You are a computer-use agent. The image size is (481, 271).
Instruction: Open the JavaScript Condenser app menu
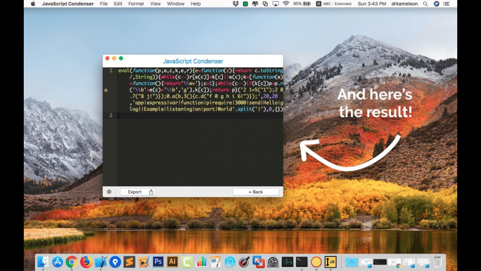point(68,4)
